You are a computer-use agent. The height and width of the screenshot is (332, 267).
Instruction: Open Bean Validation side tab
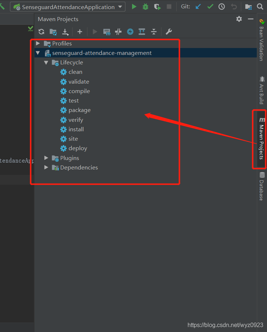coord(262,40)
